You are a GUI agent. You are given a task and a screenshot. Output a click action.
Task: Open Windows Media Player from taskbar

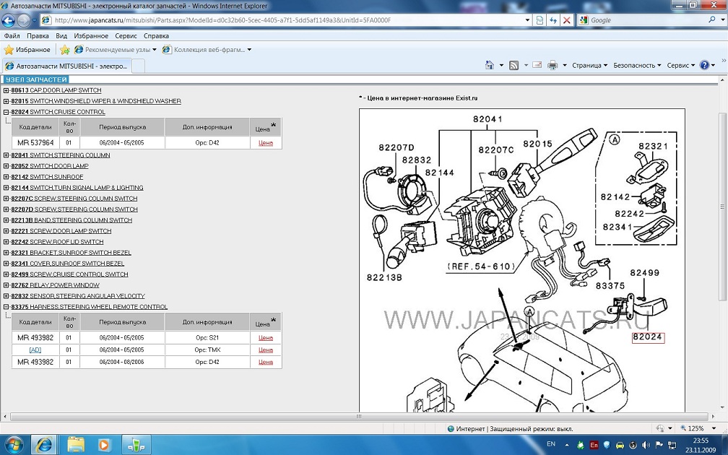click(104, 444)
